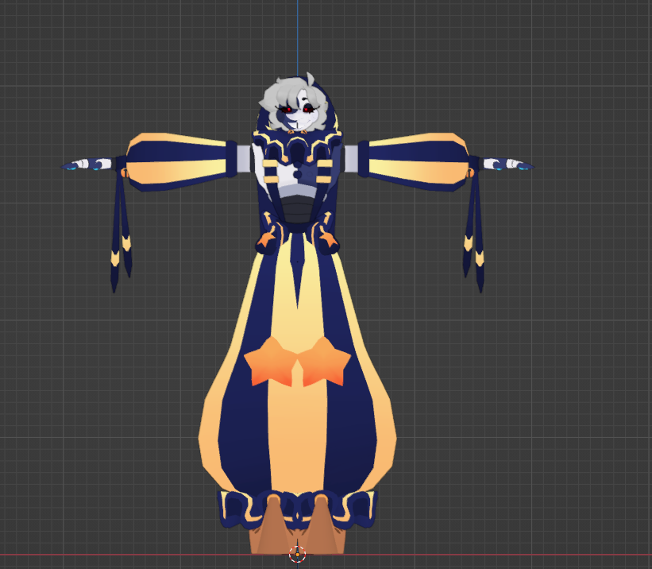Click the hand at the far left
The width and height of the screenshot is (652, 569).
(87, 165)
